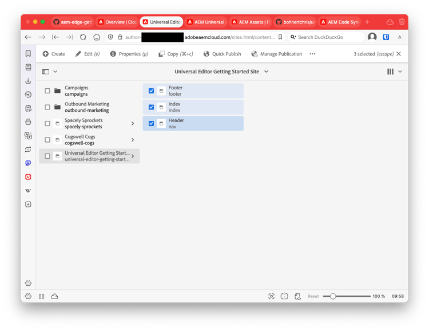Viewport: 429px width, 330px height.
Task: Open more actions ellipsis menu
Action: click(x=312, y=54)
